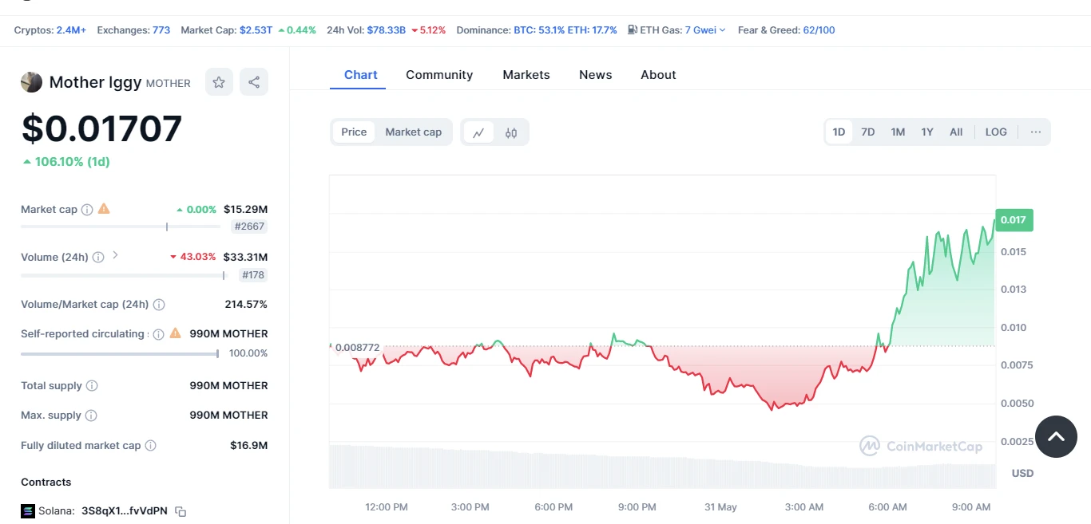
Task: Select the Price chart toggle
Action: point(354,132)
